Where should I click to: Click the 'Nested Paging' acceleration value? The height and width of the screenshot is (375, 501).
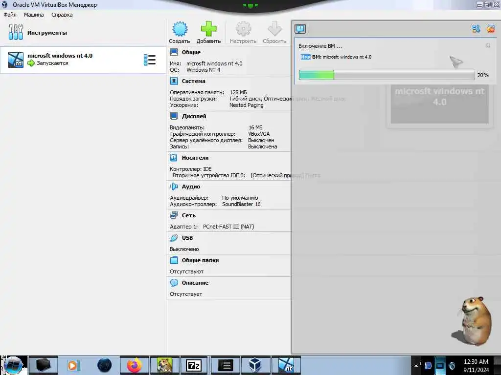click(247, 105)
